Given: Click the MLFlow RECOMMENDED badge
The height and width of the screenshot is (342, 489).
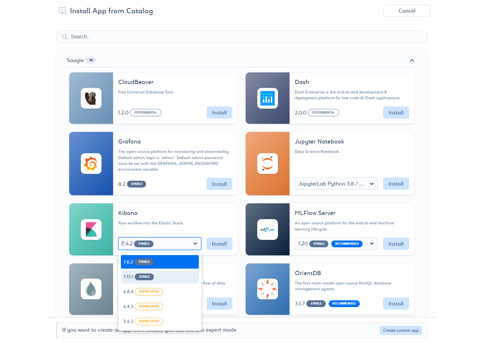Looking at the screenshot, I should click(x=347, y=244).
